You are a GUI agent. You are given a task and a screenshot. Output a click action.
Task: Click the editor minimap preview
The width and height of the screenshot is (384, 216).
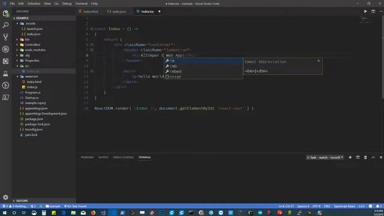[x=365, y=19]
